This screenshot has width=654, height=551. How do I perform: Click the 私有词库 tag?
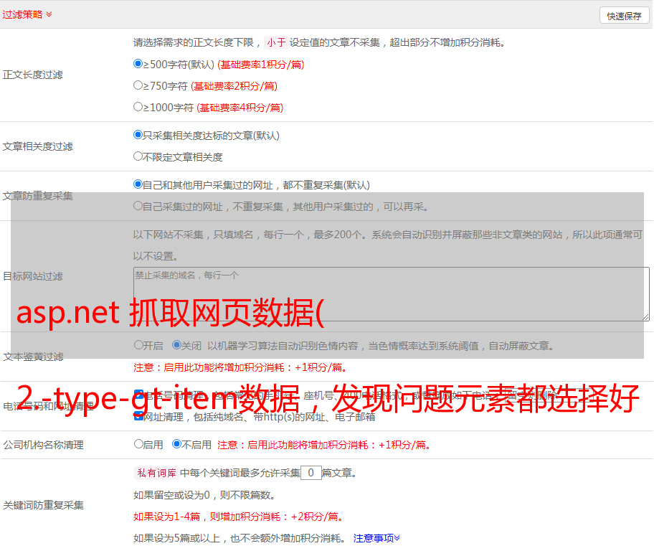(x=157, y=473)
